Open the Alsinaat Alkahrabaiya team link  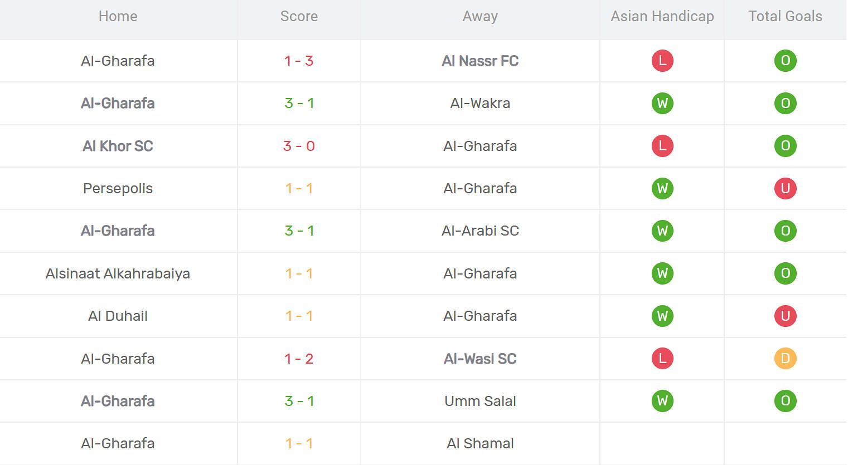point(118,273)
